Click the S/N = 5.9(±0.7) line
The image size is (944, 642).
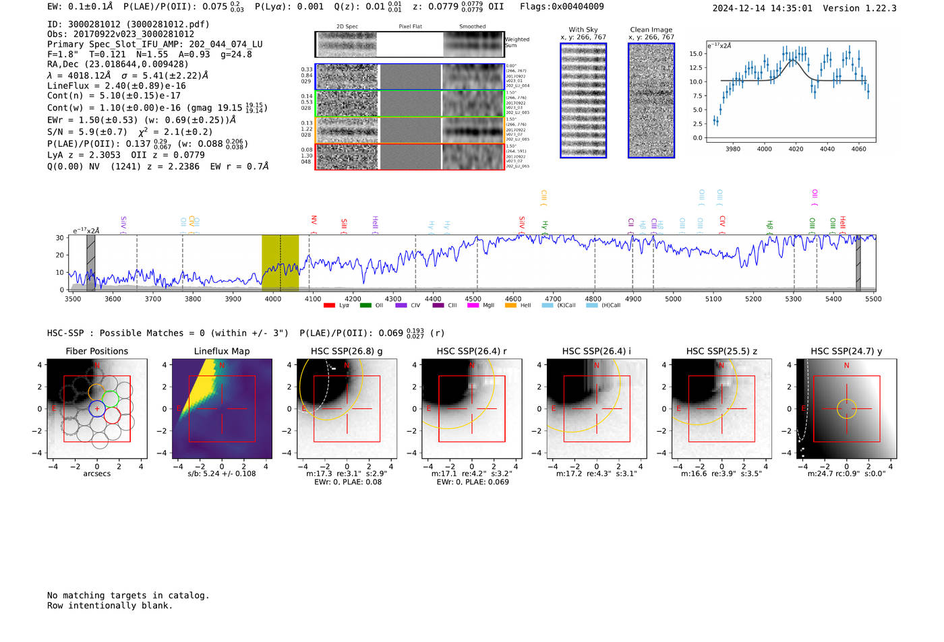(x=129, y=132)
